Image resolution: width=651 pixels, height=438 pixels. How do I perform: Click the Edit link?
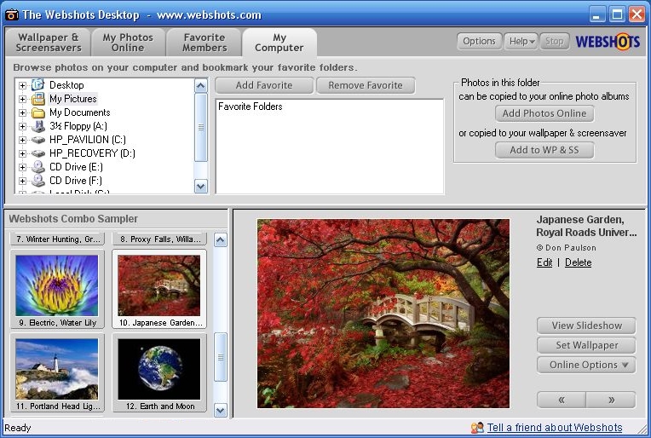544,262
